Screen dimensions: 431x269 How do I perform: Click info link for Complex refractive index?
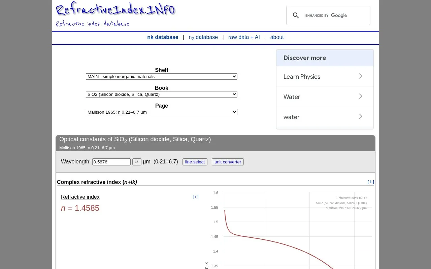coord(371,182)
